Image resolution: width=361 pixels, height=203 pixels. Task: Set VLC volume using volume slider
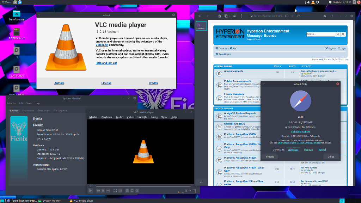(x=189, y=191)
